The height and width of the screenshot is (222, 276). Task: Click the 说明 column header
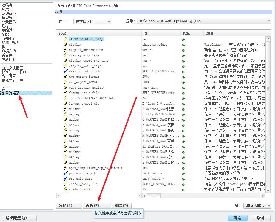[237, 33]
